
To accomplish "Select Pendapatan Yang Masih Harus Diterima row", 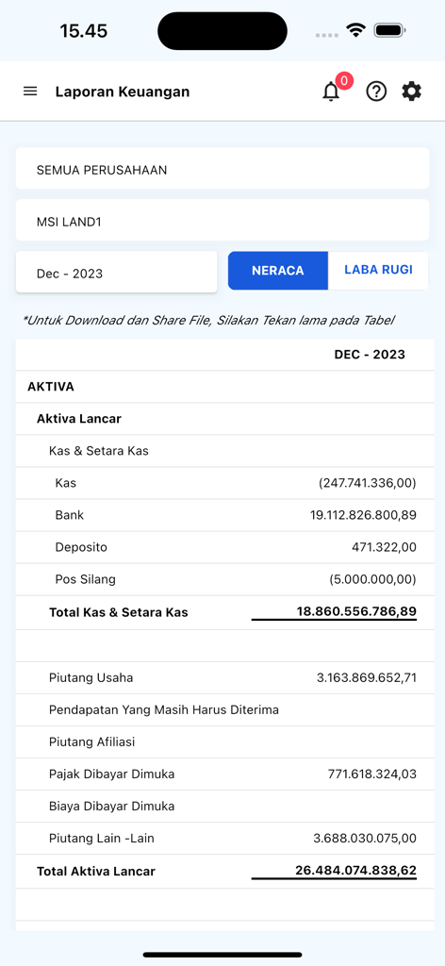I will [224, 709].
